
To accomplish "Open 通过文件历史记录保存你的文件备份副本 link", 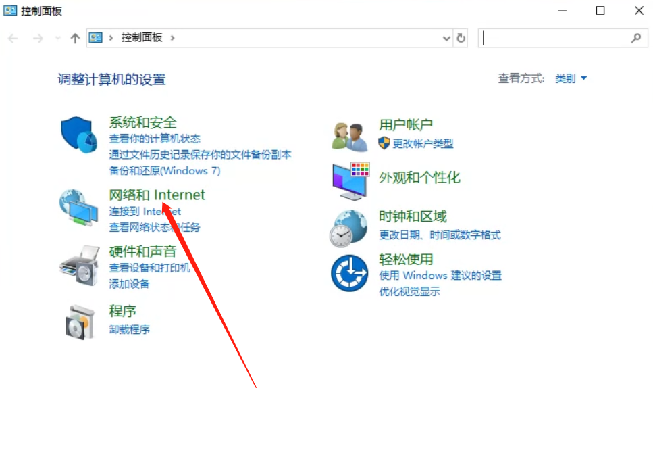I will [x=200, y=155].
